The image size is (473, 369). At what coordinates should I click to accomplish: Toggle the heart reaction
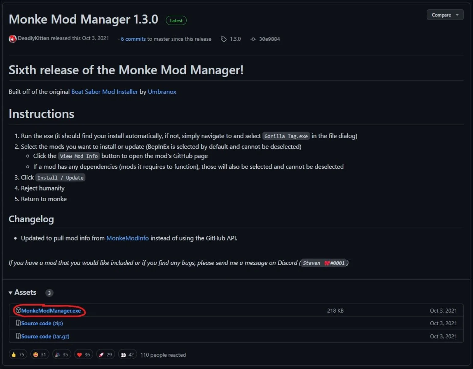83,354
